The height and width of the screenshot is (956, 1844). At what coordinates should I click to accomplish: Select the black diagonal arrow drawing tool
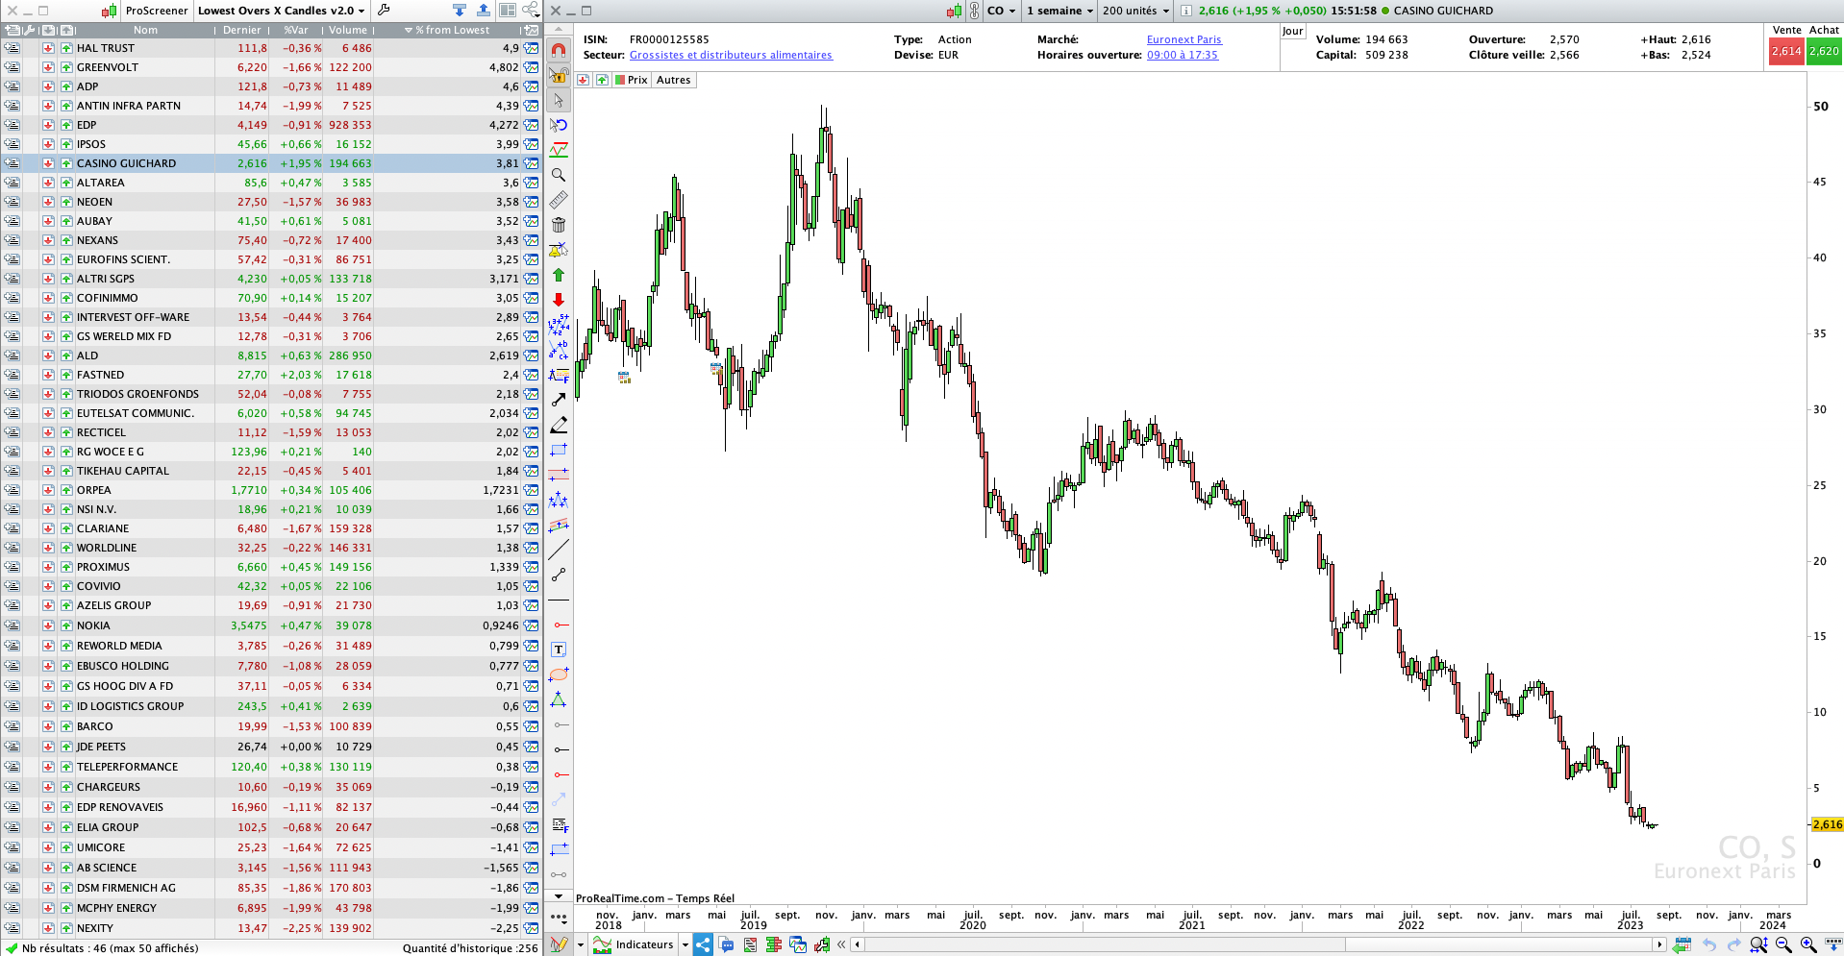559,399
